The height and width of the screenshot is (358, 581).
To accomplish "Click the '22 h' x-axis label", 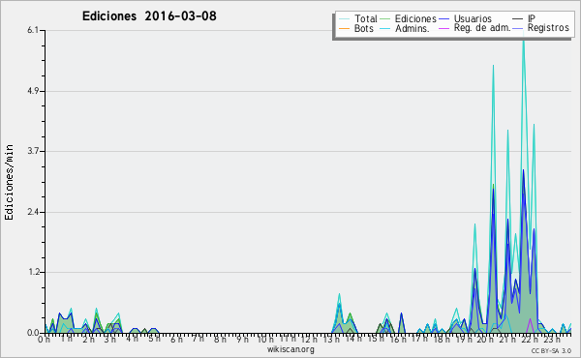I will pos(529,340).
